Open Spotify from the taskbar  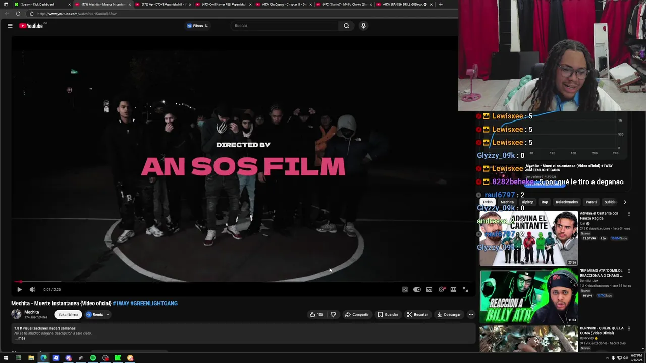(93, 358)
